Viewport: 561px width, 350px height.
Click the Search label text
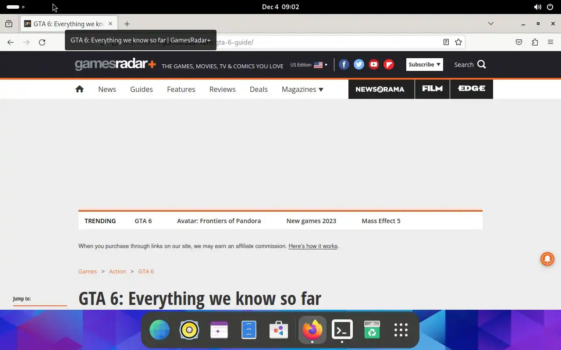(464, 65)
